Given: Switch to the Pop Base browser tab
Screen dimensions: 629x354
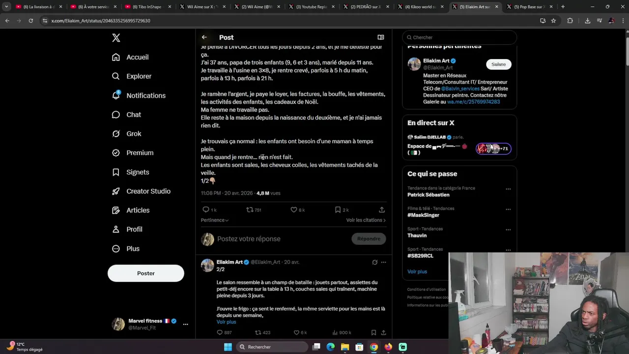Looking at the screenshot, I should [529, 7].
